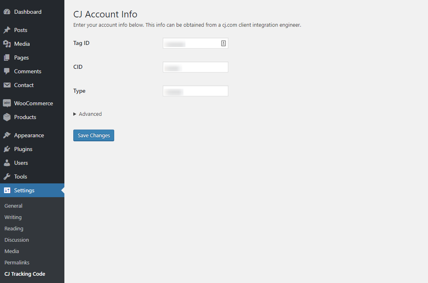Click into the Type text field

(196, 91)
